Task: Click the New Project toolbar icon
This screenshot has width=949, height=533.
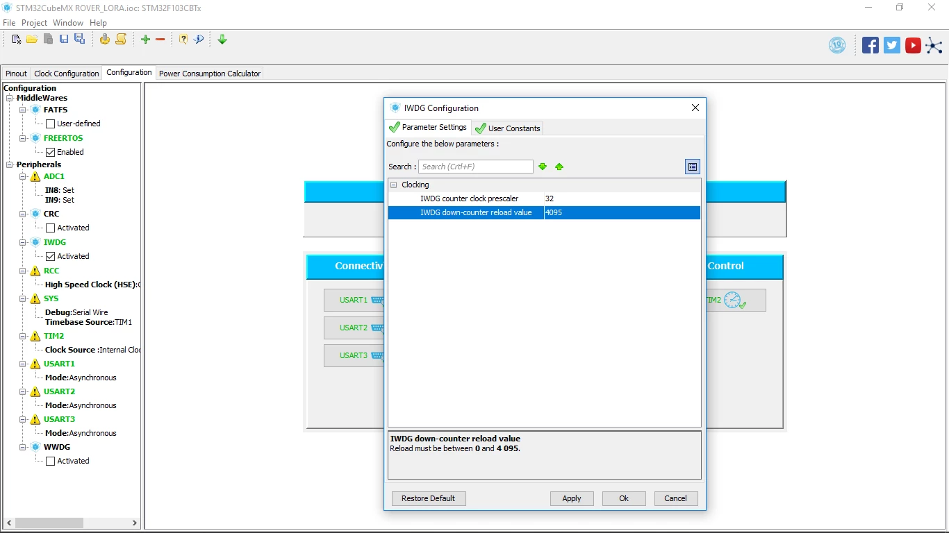Action: (17, 40)
